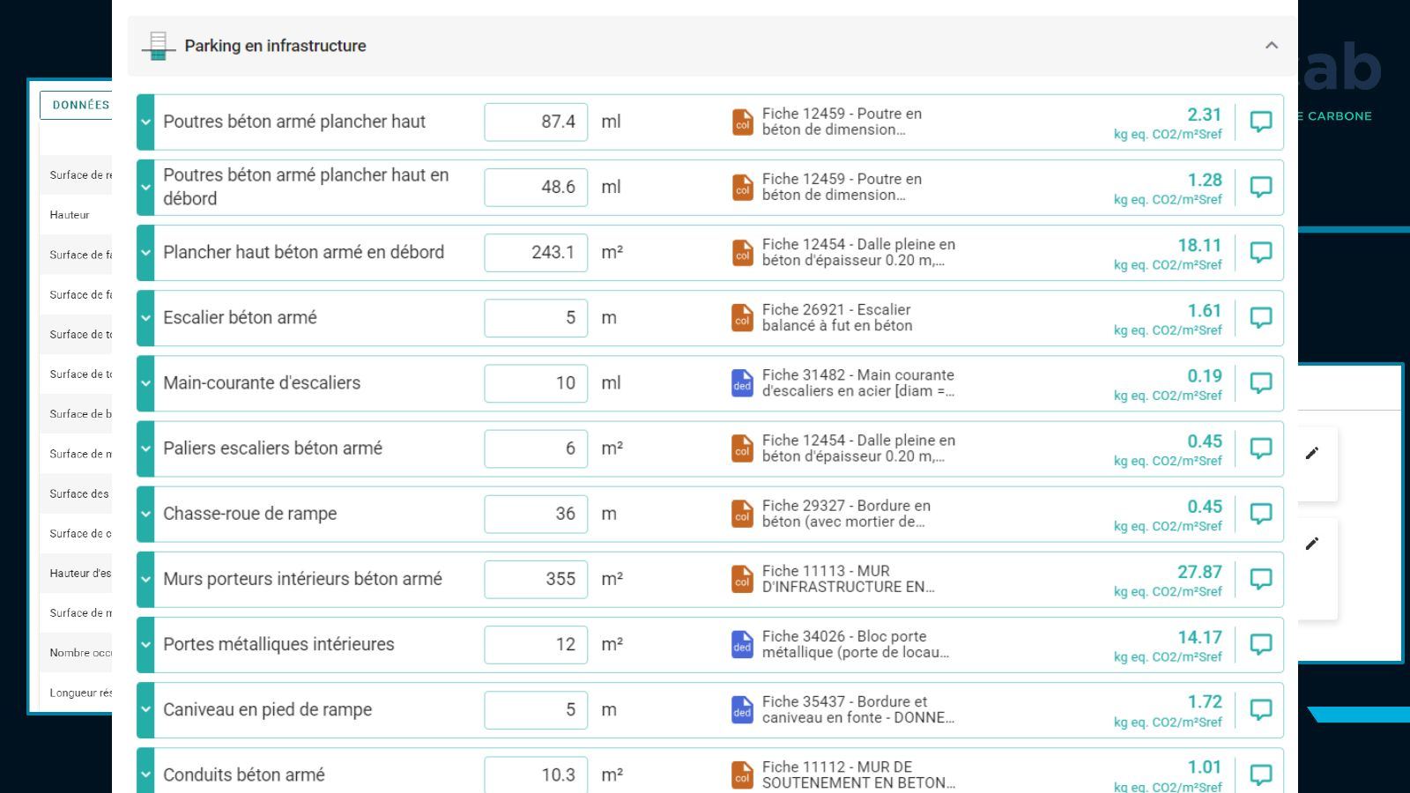
Task: Edit quantity 87.4 for Poutres plancher haut
Action: click(x=536, y=122)
